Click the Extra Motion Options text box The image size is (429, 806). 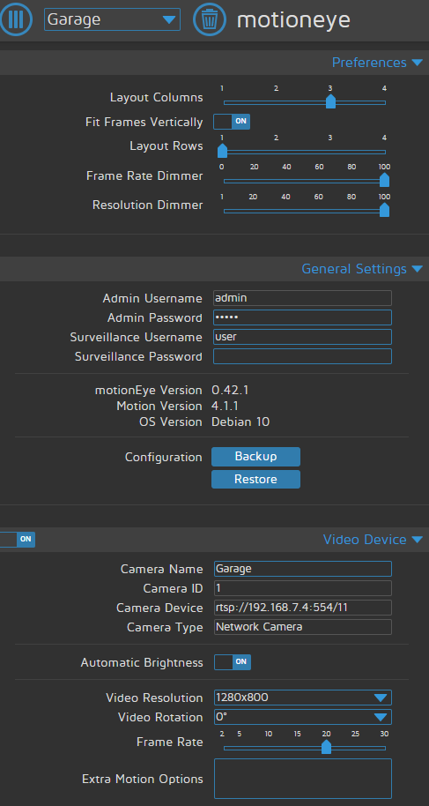click(303, 779)
